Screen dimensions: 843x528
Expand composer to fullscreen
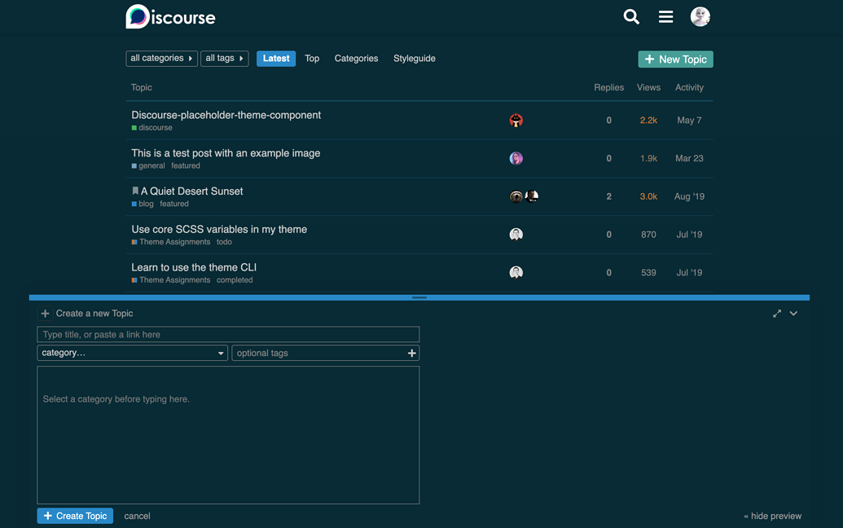tap(777, 314)
